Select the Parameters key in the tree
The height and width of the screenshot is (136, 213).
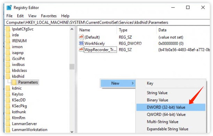pos(28,82)
